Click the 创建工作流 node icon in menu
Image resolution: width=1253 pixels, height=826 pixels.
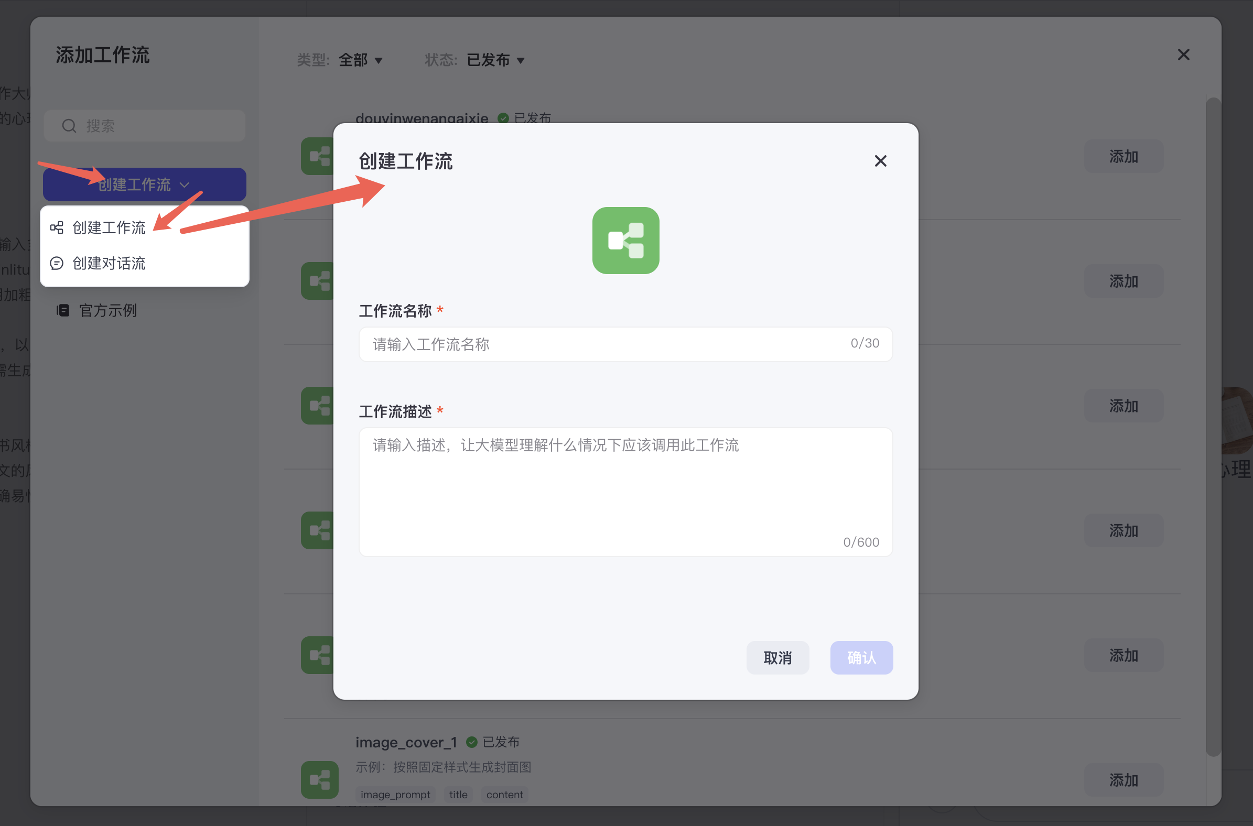tap(57, 227)
